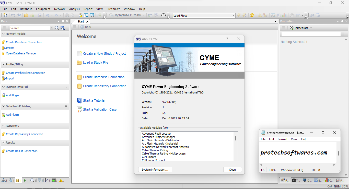Viewport: 349px width, 189px height.
Task: Click the Open folder toolbar icon
Action: pyautogui.click(x=26, y=15)
